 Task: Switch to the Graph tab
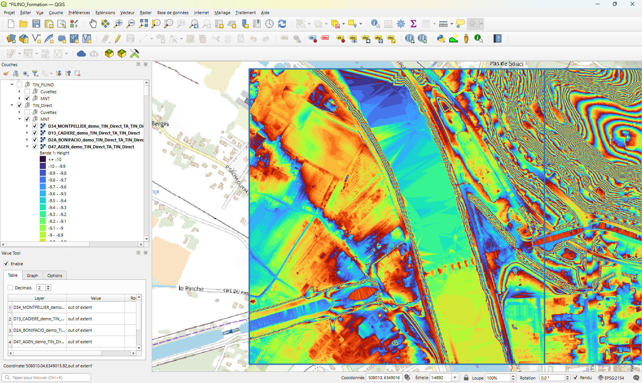(32, 276)
